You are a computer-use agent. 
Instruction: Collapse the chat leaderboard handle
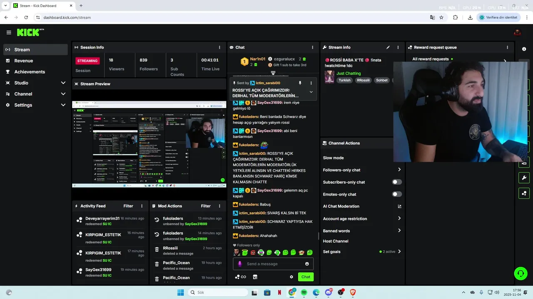(x=273, y=73)
